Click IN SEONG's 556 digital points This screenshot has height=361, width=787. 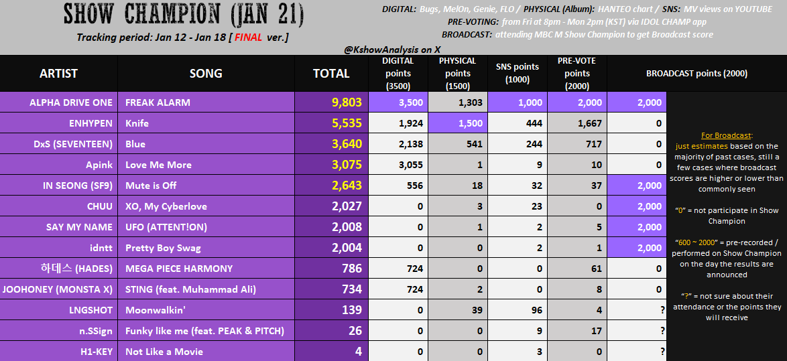(x=398, y=186)
